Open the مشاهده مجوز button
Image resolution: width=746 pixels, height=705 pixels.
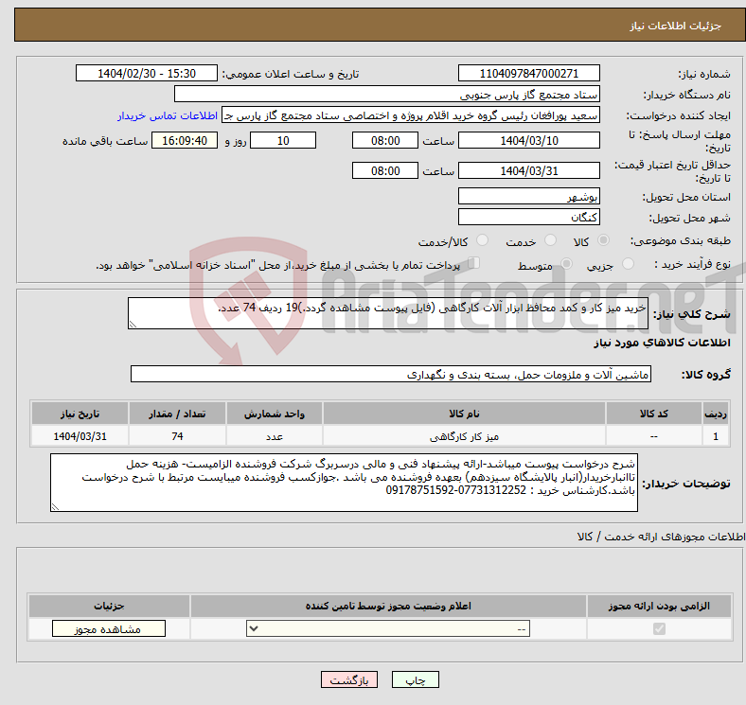(109, 629)
